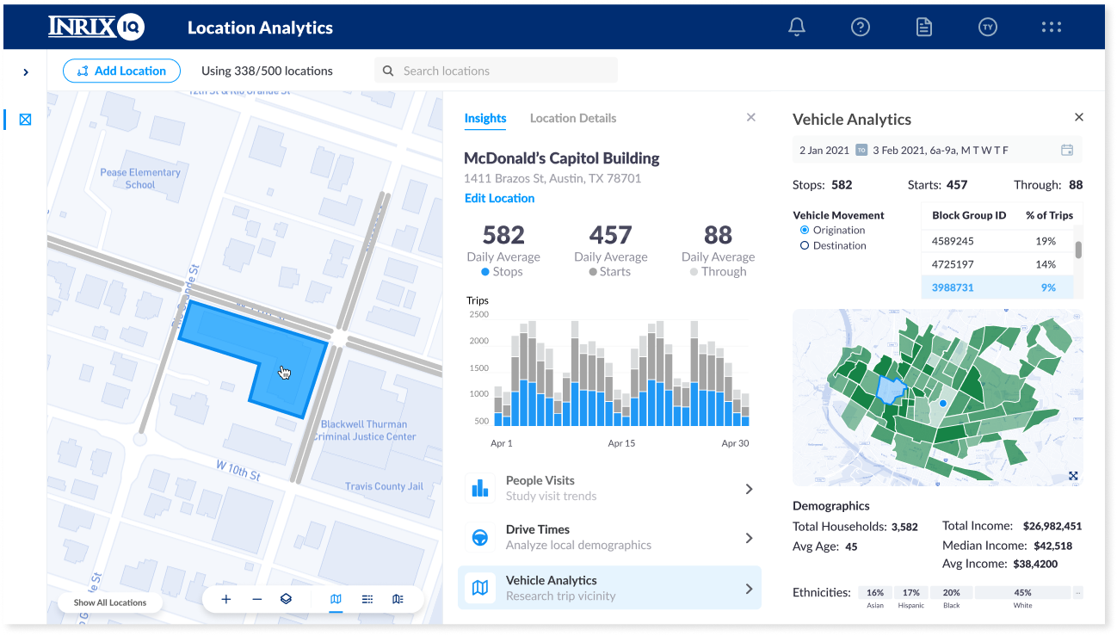This screenshot has height=636, width=1117.
Task: Click the INRIX IQ logo
Action: [96, 28]
